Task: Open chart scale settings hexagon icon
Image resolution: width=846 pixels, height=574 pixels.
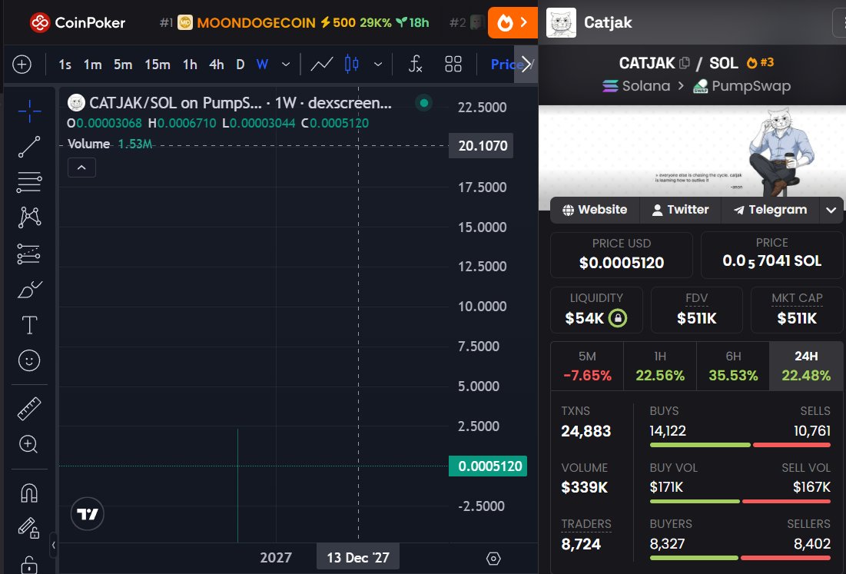Action: click(x=493, y=559)
